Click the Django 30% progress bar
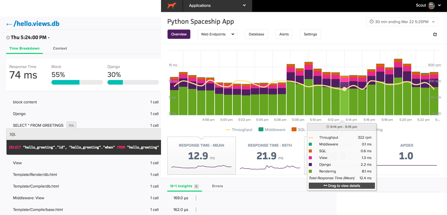 [133, 82]
